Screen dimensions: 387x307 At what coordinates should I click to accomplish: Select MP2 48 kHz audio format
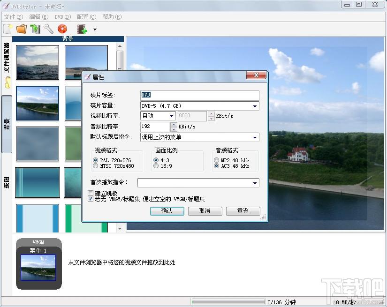(216, 160)
